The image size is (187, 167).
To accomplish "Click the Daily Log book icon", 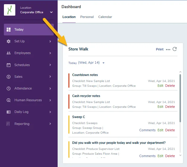I will [x=8, y=112].
